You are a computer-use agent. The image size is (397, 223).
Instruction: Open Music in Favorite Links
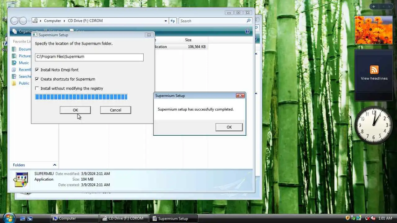pyautogui.click(x=24, y=63)
